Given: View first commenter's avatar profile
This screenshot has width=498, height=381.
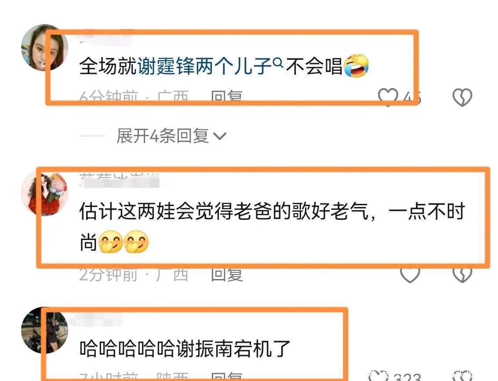Looking at the screenshot, I should pyautogui.click(x=44, y=47).
